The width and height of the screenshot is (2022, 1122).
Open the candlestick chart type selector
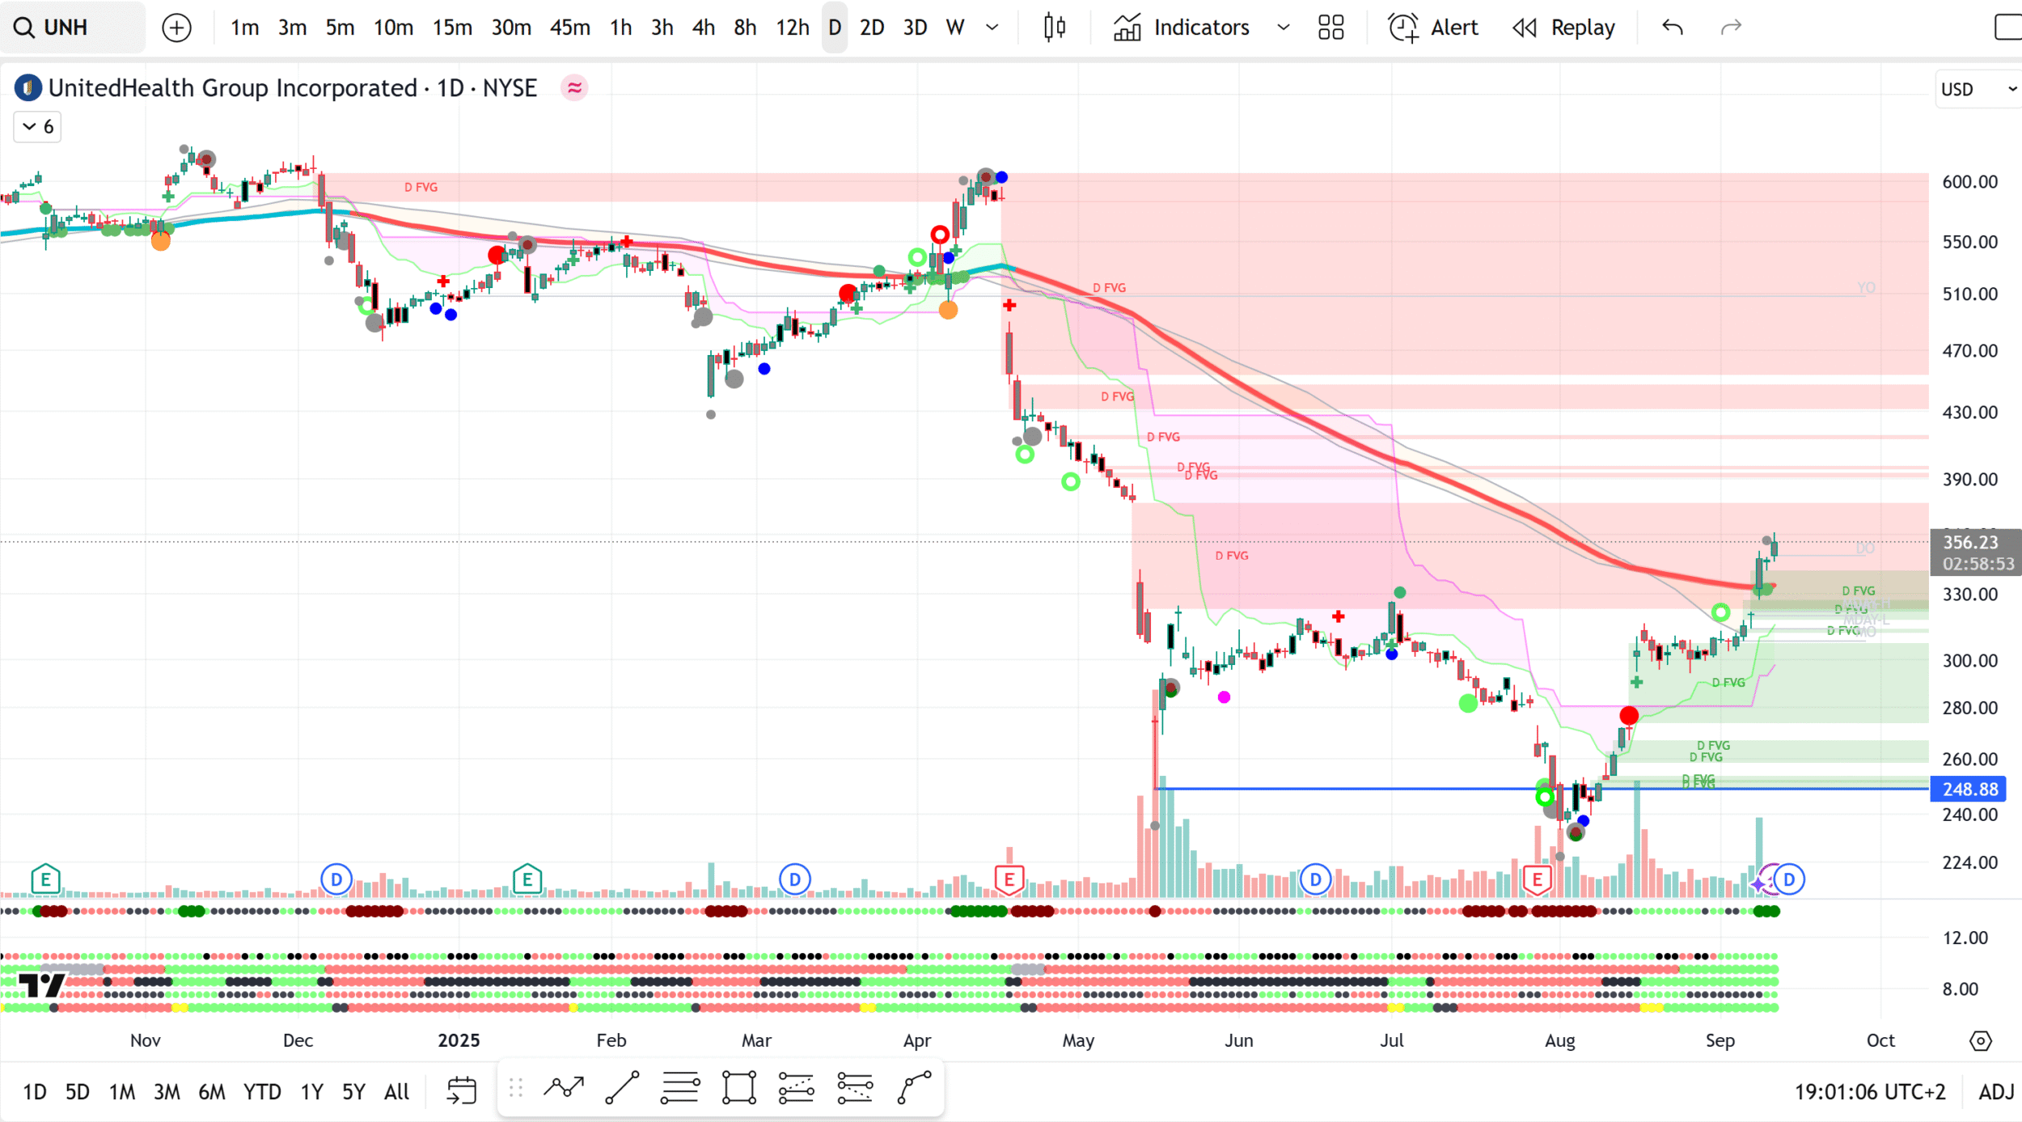[1054, 28]
